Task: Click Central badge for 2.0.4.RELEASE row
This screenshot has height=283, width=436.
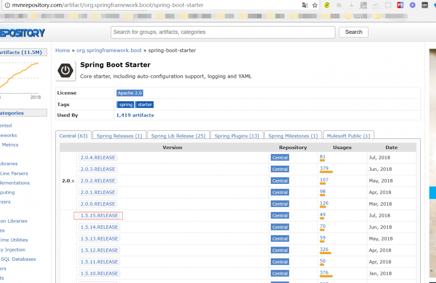Action: [x=280, y=157]
